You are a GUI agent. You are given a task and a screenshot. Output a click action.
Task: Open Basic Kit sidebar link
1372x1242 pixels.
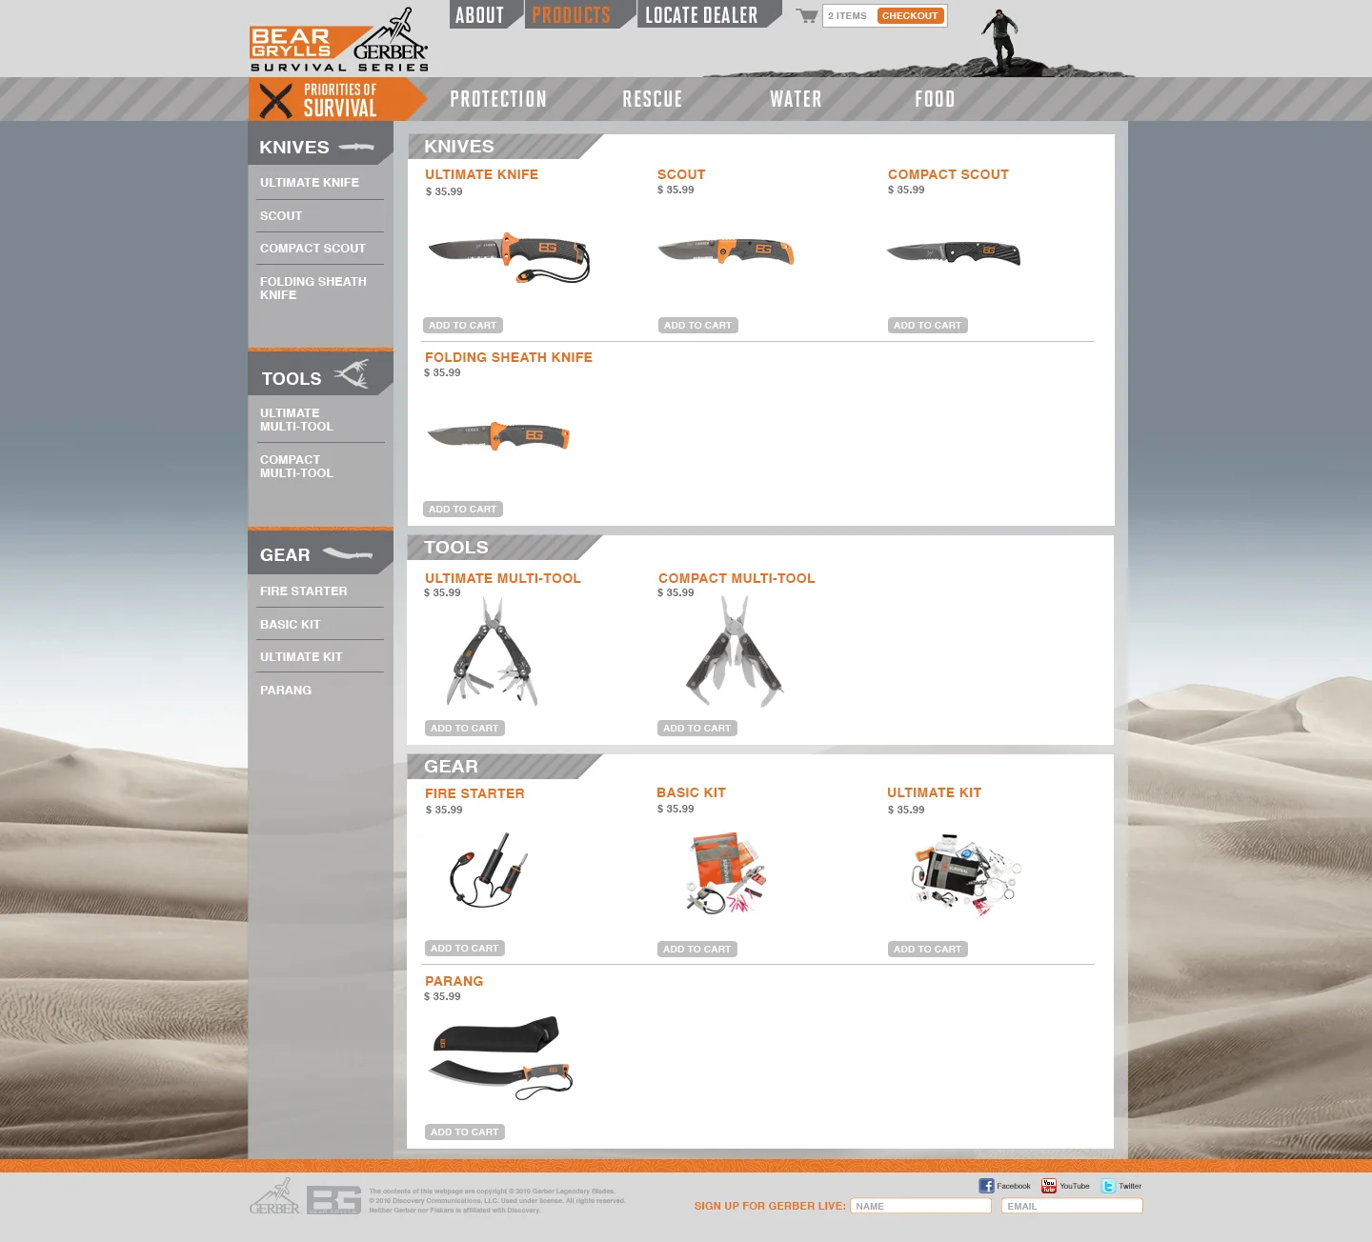[291, 625]
